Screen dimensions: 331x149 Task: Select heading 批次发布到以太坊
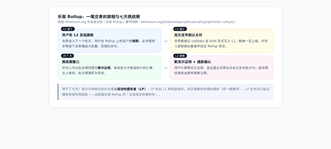[x=188, y=35]
